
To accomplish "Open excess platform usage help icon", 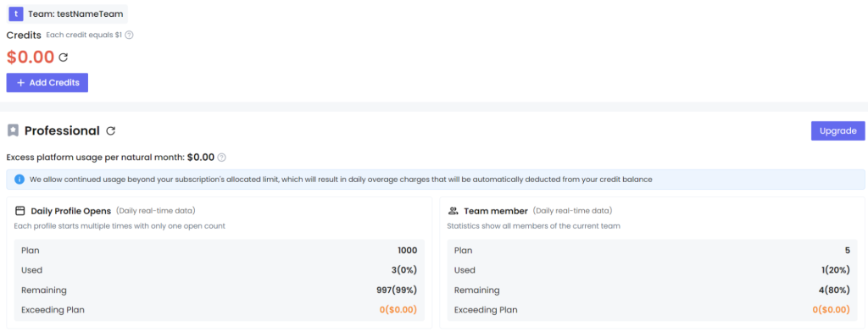I will pyautogui.click(x=221, y=158).
